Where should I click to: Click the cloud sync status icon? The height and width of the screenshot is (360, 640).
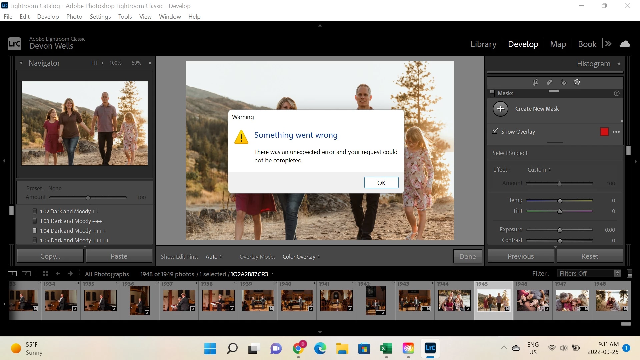click(x=625, y=44)
